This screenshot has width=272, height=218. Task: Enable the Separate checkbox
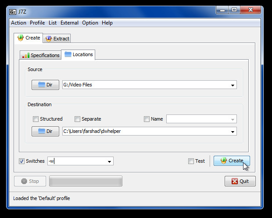coord(77,119)
